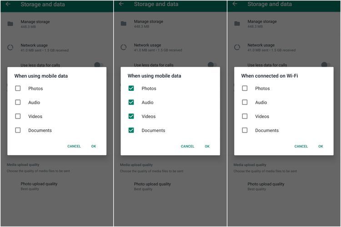The width and height of the screenshot is (341, 227).
Task: Check Audio in the left mobile data dialog
Action: (x=18, y=102)
